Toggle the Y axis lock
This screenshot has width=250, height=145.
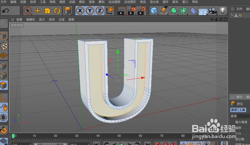coord(90,11)
